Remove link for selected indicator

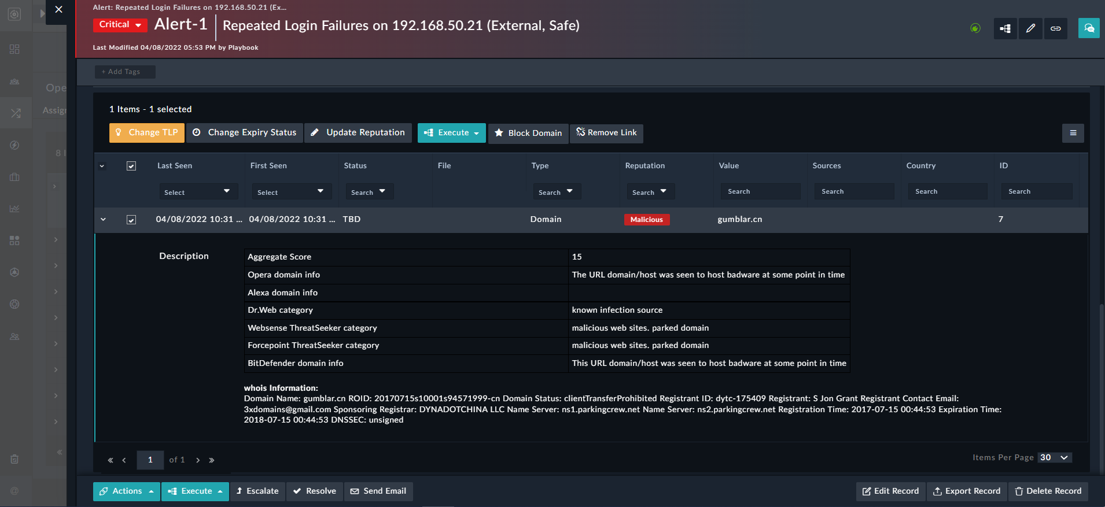click(606, 134)
